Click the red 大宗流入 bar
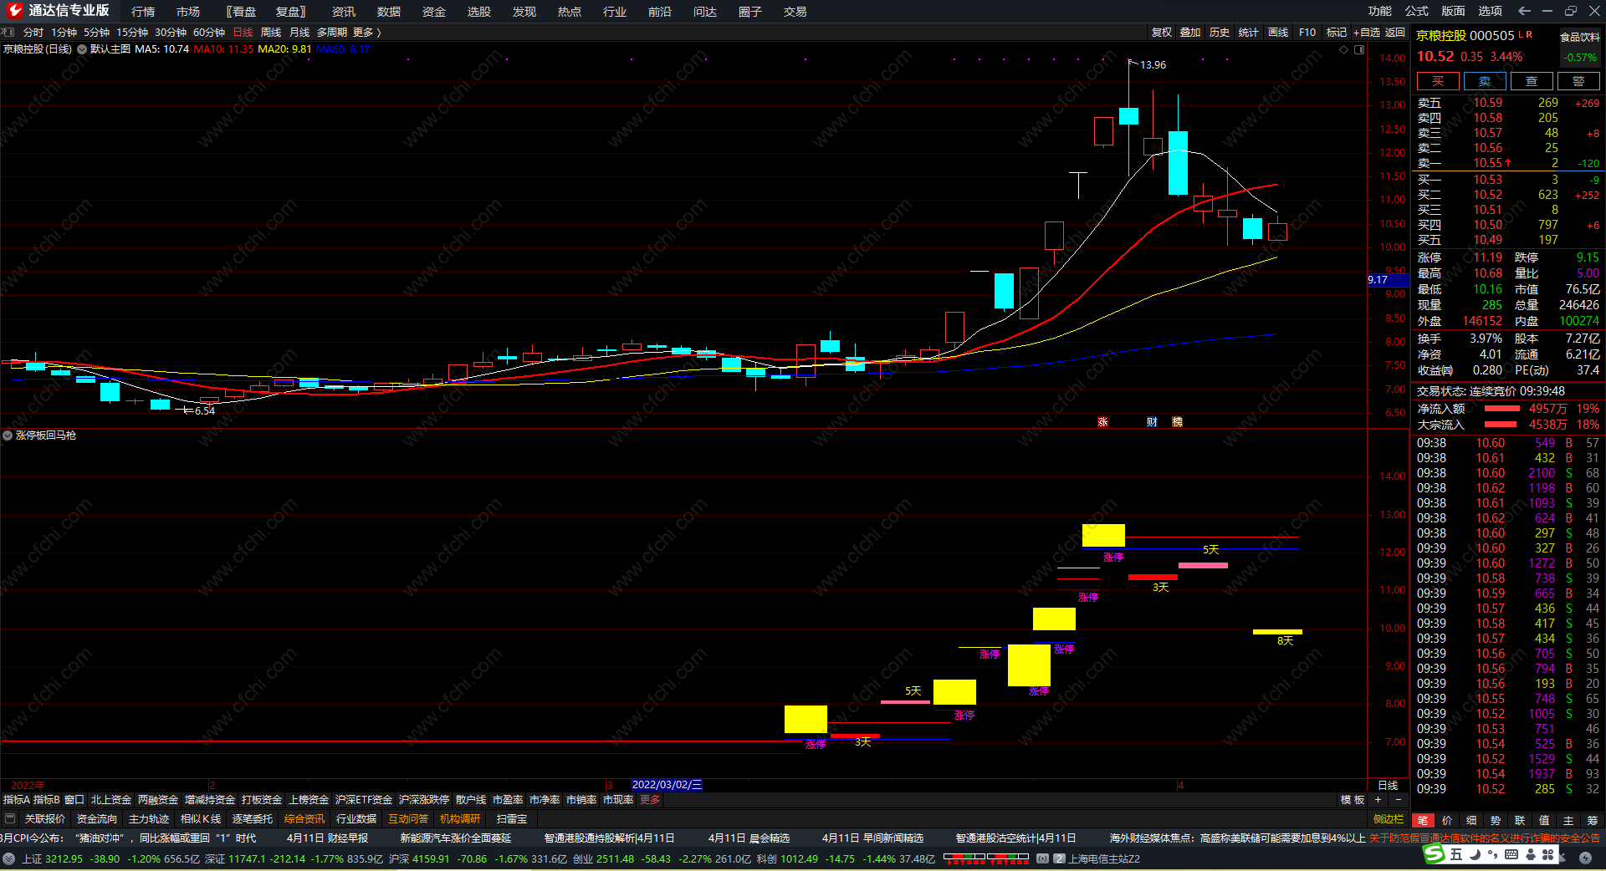The image size is (1606, 871). [x=1501, y=425]
